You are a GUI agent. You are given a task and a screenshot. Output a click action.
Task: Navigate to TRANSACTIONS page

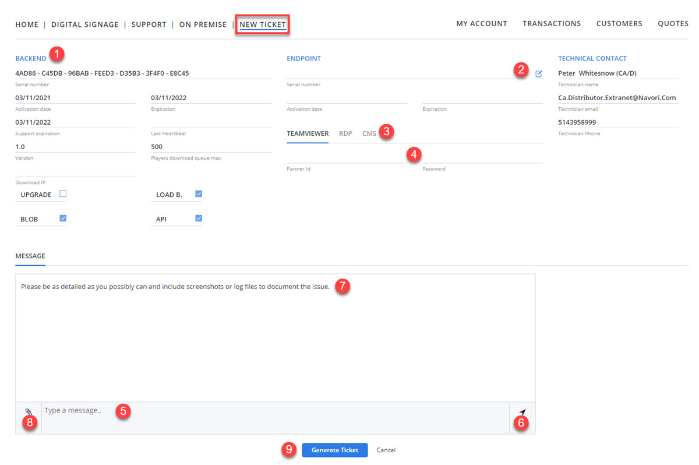tap(551, 24)
